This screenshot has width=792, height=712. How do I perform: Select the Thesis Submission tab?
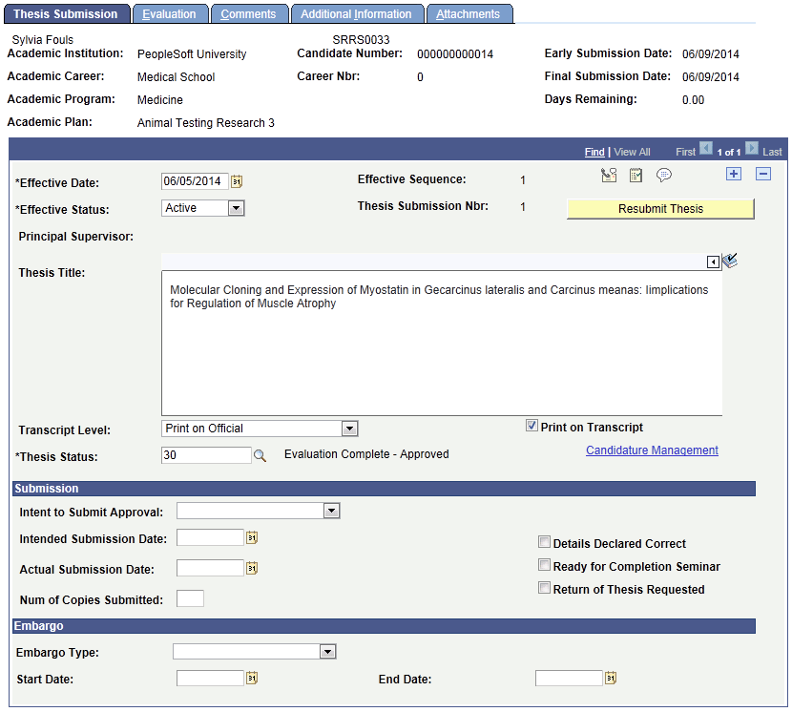click(x=66, y=13)
